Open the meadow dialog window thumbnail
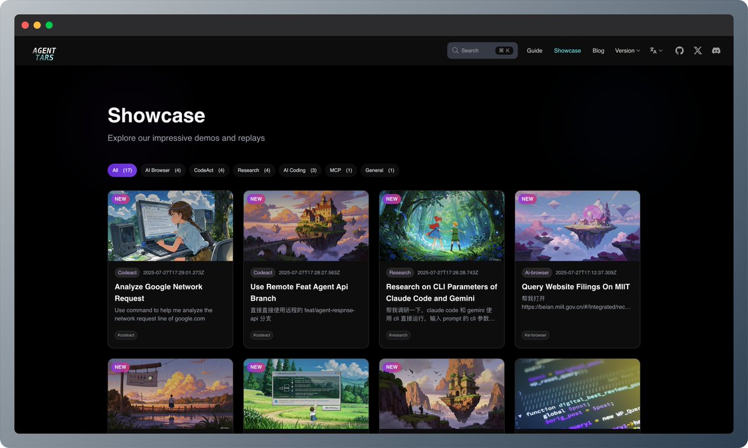The height and width of the screenshot is (448, 748). click(x=306, y=394)
